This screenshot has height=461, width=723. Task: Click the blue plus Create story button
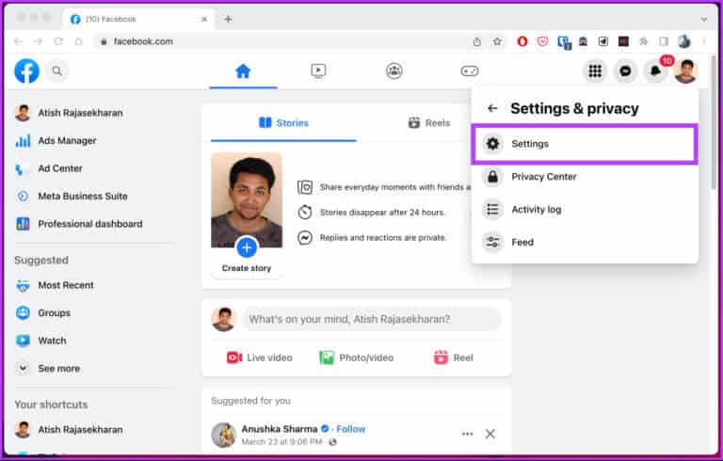(247, 248)
